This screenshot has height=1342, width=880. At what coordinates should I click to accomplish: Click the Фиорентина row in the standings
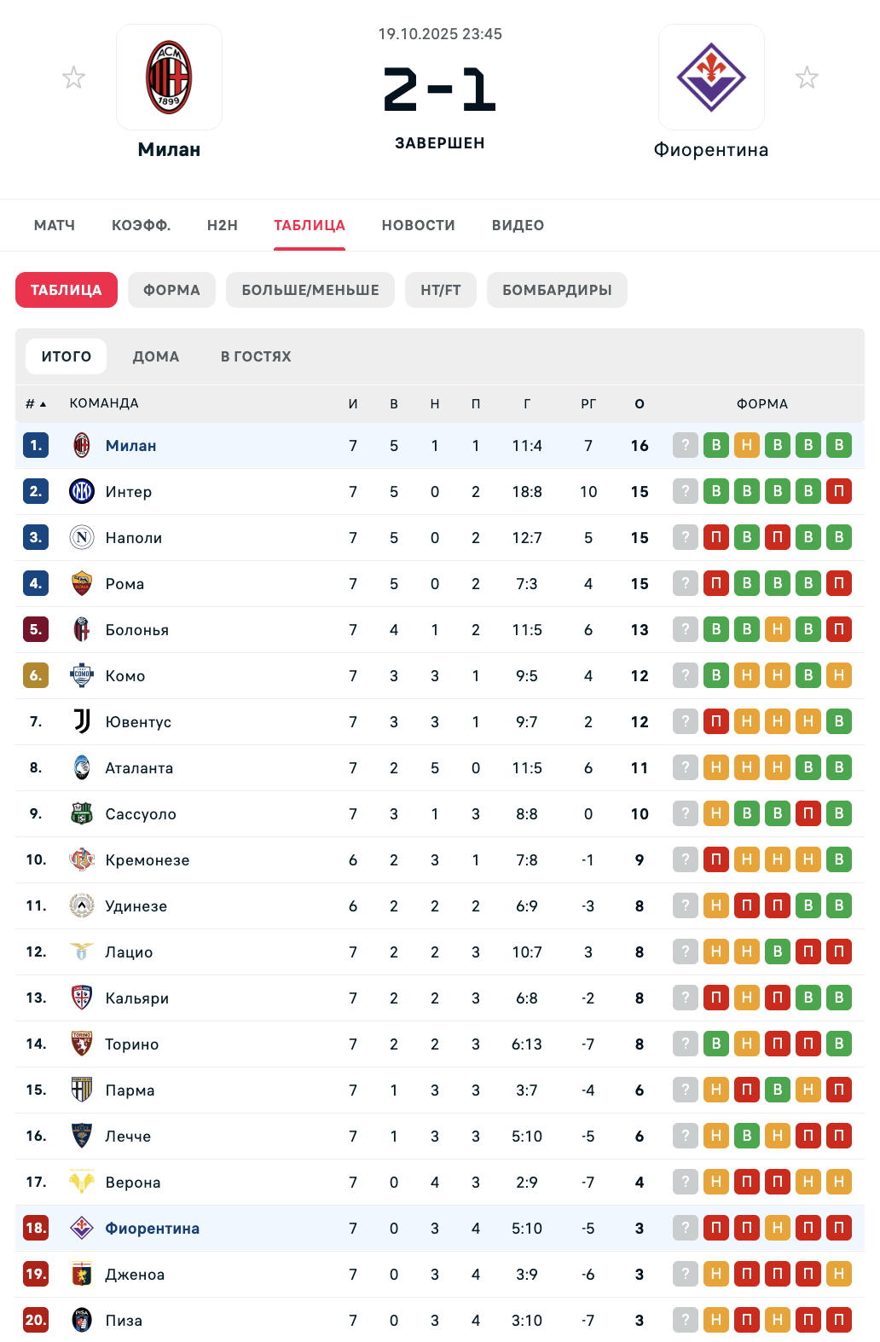tap(152, 1228)
